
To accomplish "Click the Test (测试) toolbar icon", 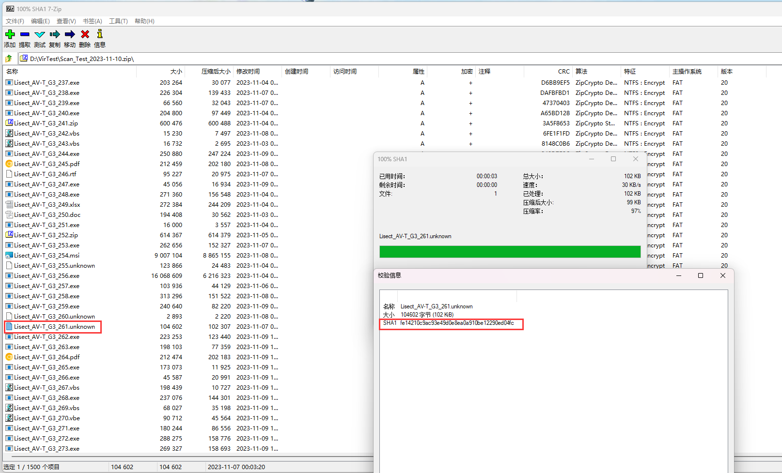I will [x=40, y=34].
